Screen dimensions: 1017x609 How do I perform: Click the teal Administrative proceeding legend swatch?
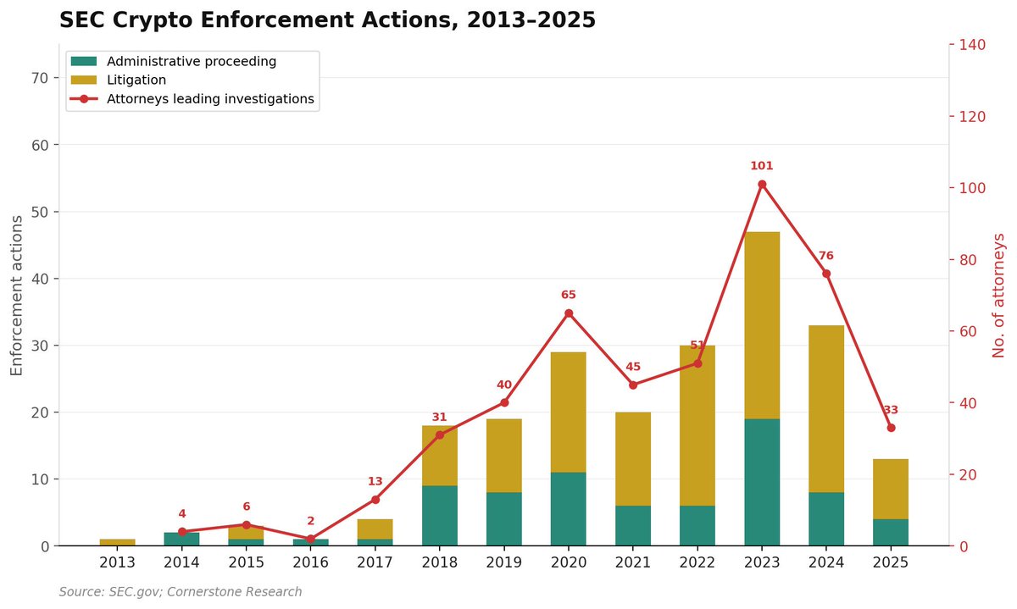pos(84,61)
